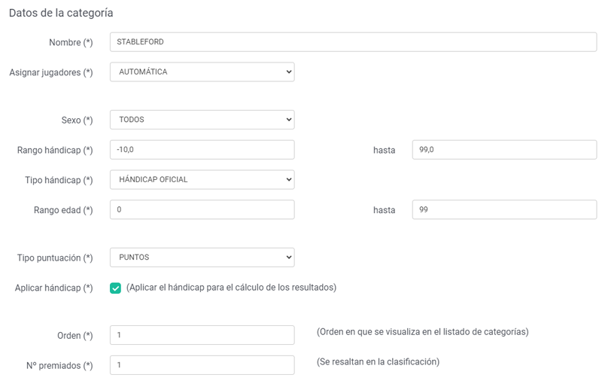The image size is (602, 387).
Task: Click the Rango edad hasta field
Action: (504, 209)
